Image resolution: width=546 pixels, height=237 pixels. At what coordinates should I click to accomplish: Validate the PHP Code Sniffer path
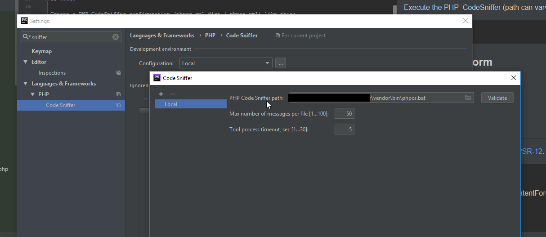[x=497, y=98]
